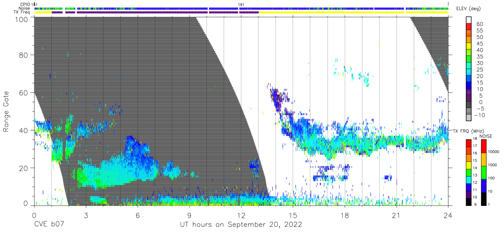The width and height of the screenshot is (504, 233).
Task: Click the '15' hour tick on time axis
Action: (x=293, y=215)
